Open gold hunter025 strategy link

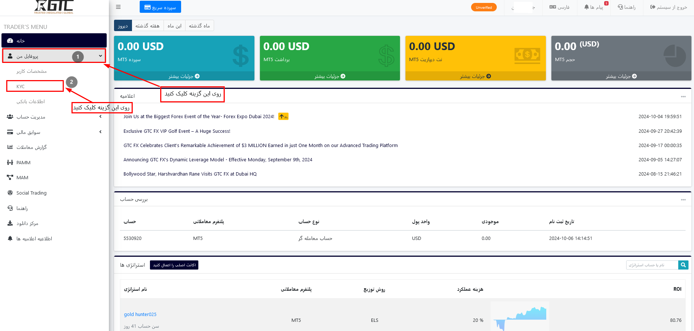pos(140,315)
